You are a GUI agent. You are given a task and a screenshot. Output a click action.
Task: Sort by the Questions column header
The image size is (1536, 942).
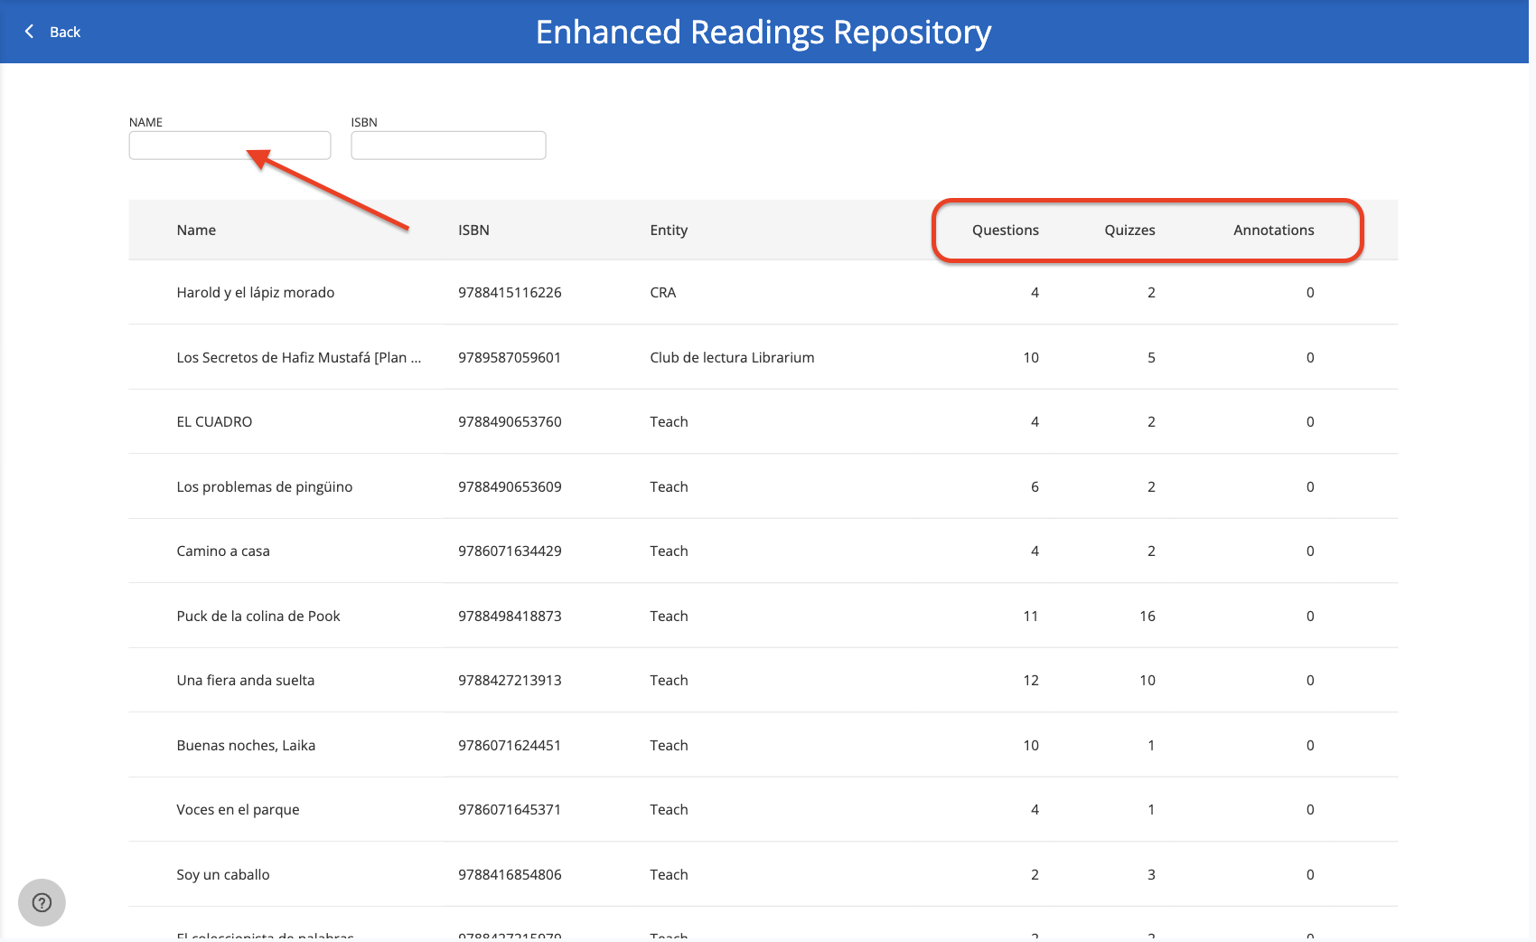click(x=1006, y=230)
